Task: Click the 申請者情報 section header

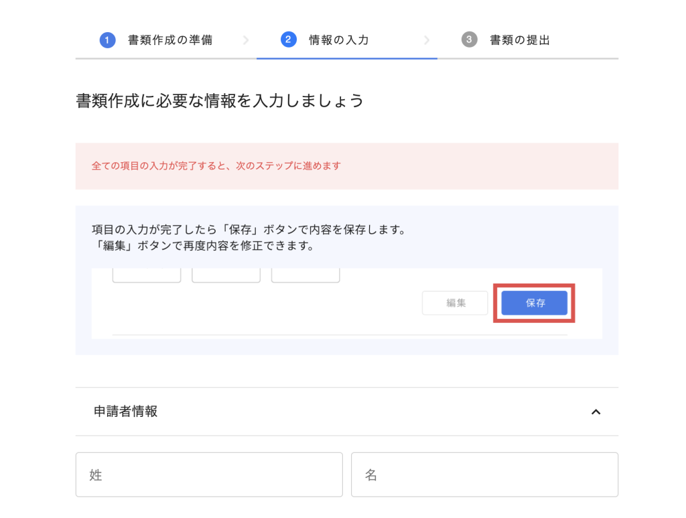Action: 126,411
